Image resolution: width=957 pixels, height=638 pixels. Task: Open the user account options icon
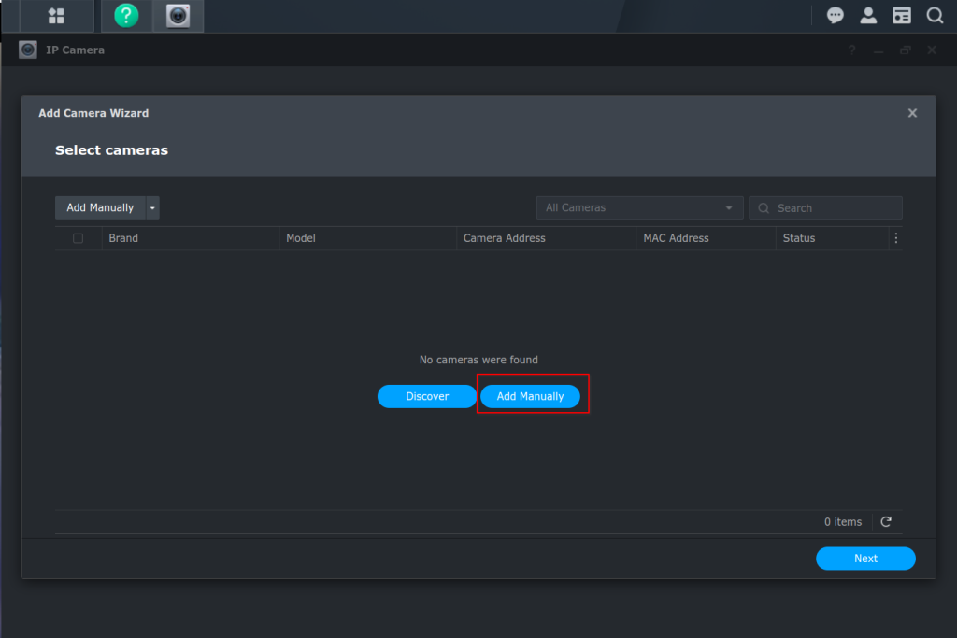[x=868, y=16]
